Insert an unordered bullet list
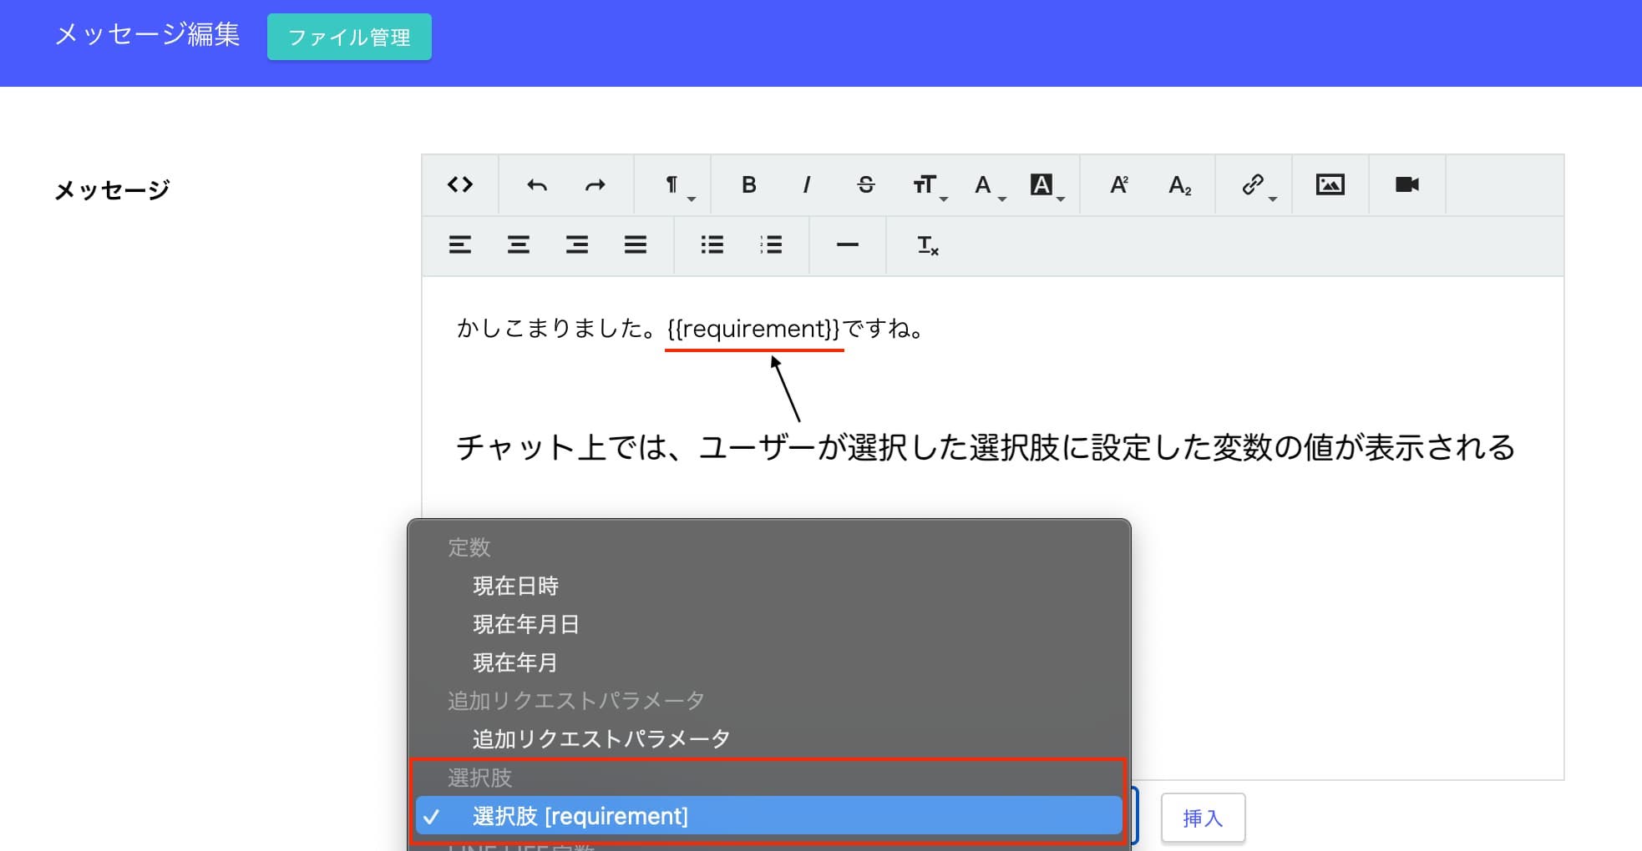 coord(712,245)
